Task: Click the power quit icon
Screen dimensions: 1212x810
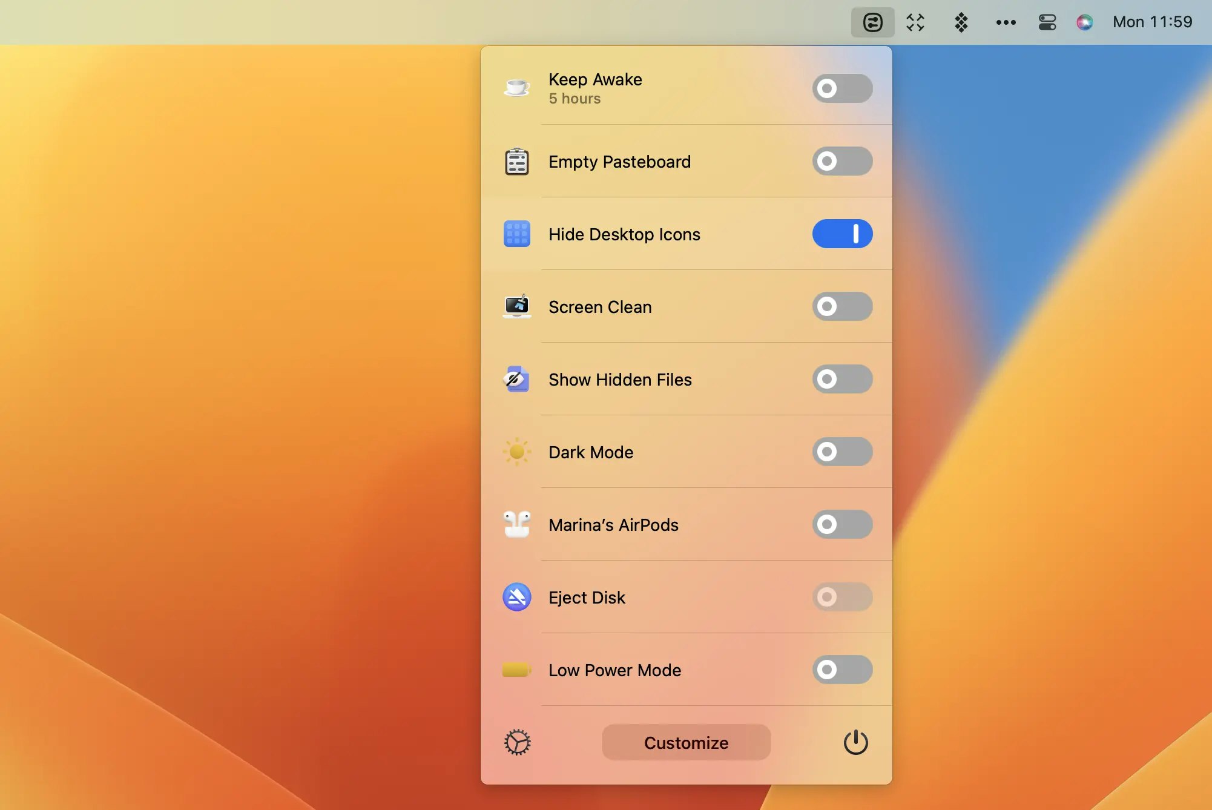Action: tap(855, 742)
